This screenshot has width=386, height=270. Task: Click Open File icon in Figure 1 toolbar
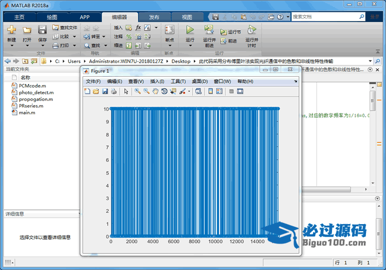[x=96, y=91]
